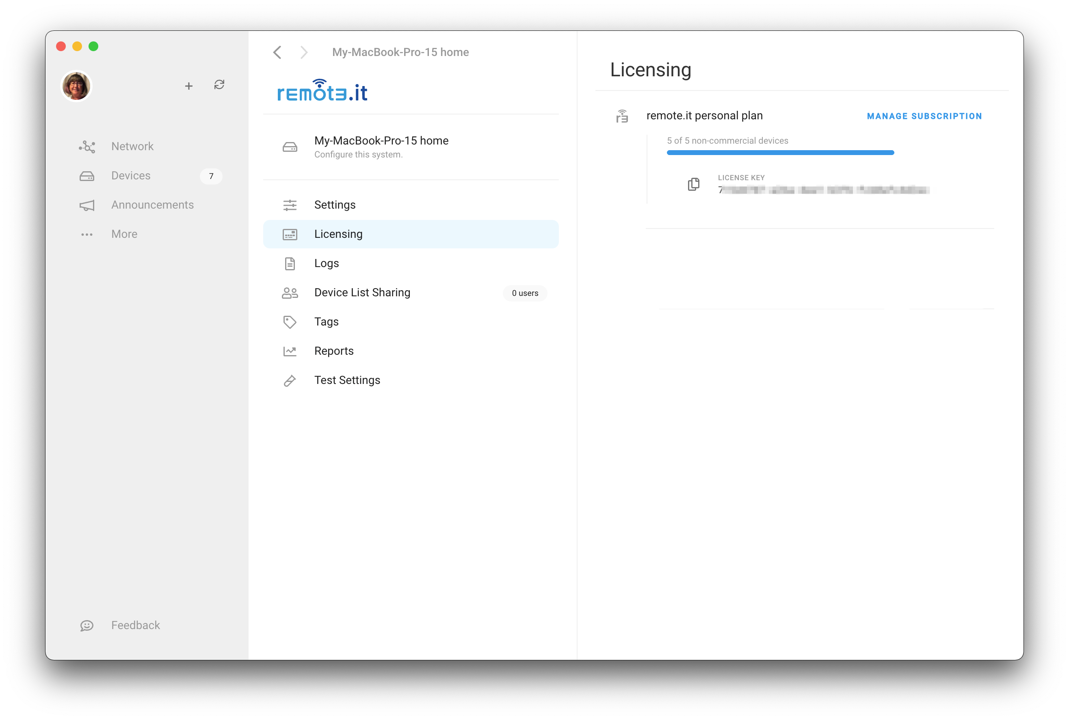The image size is (1069, 720).
Task: Click the breadcrumb My-MacBook-Pro-15 home title
Action: (400, 52)
